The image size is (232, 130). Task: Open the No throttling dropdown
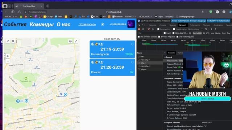coord(195,29)
